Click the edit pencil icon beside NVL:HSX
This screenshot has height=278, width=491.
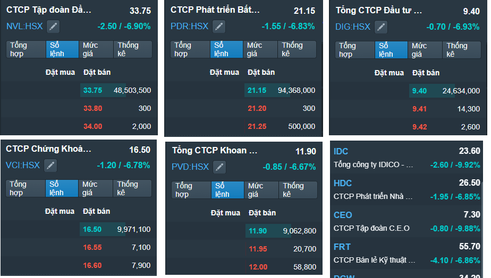pos(53,26)
